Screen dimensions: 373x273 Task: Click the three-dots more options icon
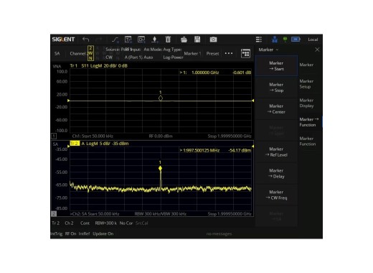(229, 53)
